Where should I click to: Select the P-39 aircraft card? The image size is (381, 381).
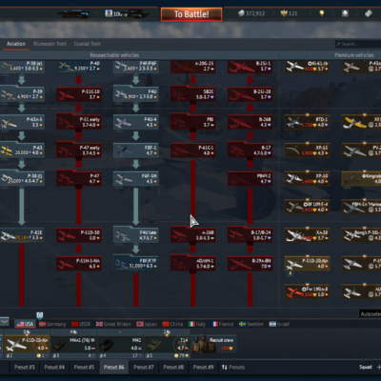coord(22,94)
